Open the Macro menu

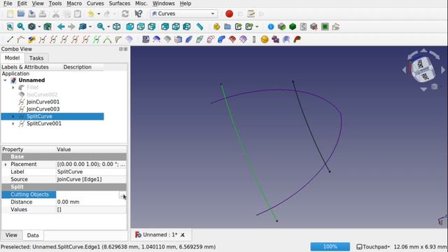74,3
